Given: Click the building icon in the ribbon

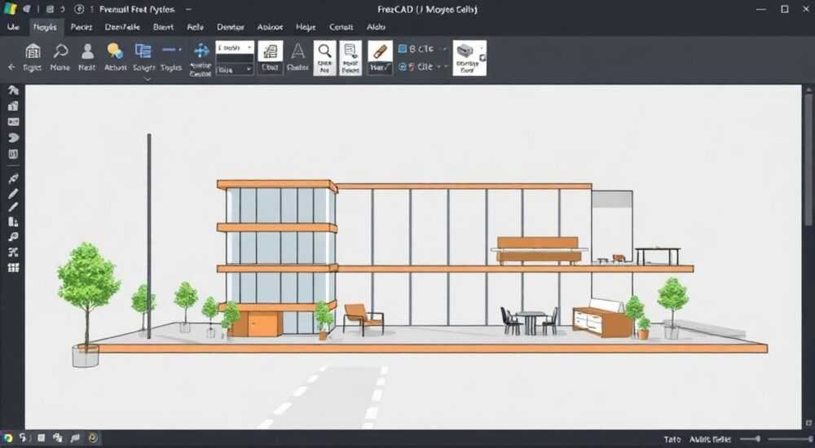Looking at the screenshot, I should pos(33,51).
